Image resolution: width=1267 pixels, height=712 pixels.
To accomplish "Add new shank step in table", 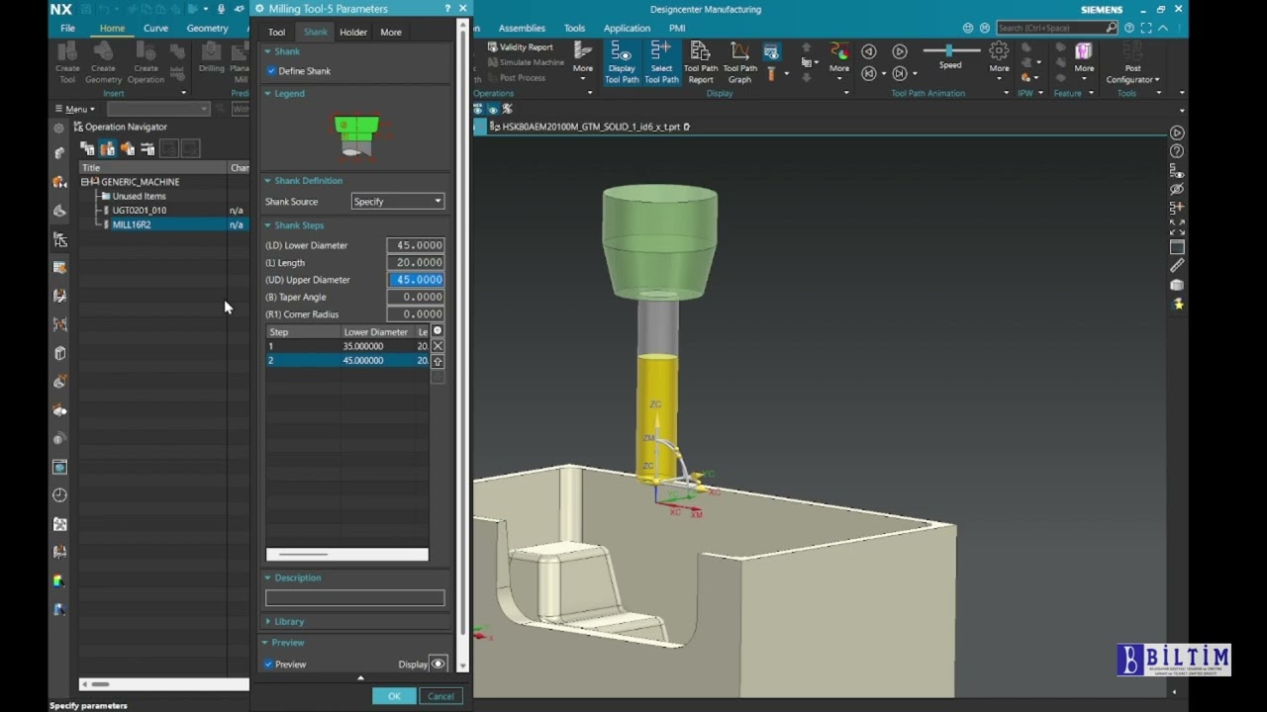I will point(438,331).
